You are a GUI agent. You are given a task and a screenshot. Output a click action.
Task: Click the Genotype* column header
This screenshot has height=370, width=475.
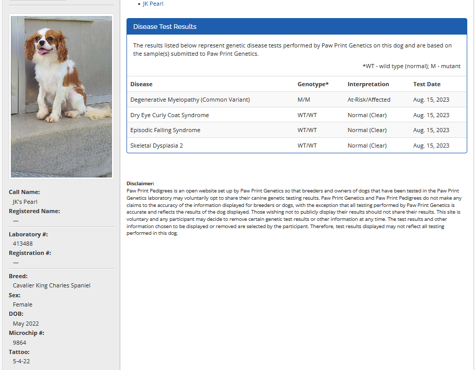click(313, 84)
